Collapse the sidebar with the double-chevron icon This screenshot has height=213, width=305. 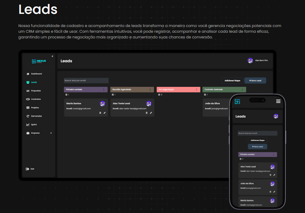52,56
